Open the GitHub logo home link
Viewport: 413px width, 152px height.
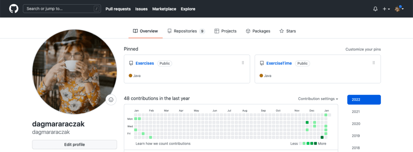pyautogui.click(x=14, y=9)
